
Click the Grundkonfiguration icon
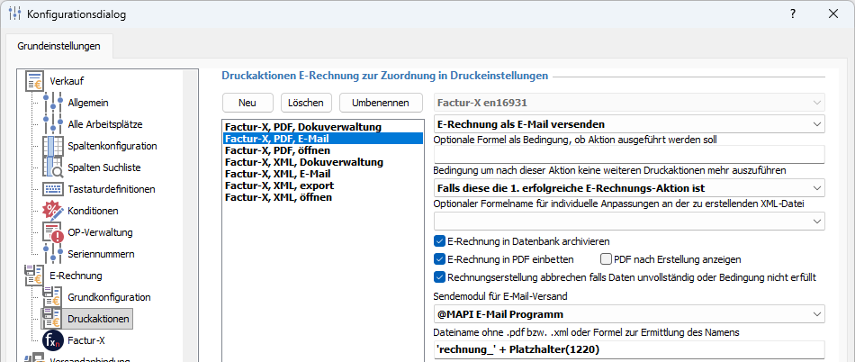53,297
